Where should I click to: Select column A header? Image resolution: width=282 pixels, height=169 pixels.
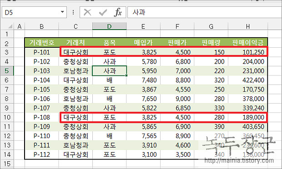coord(20,26)
